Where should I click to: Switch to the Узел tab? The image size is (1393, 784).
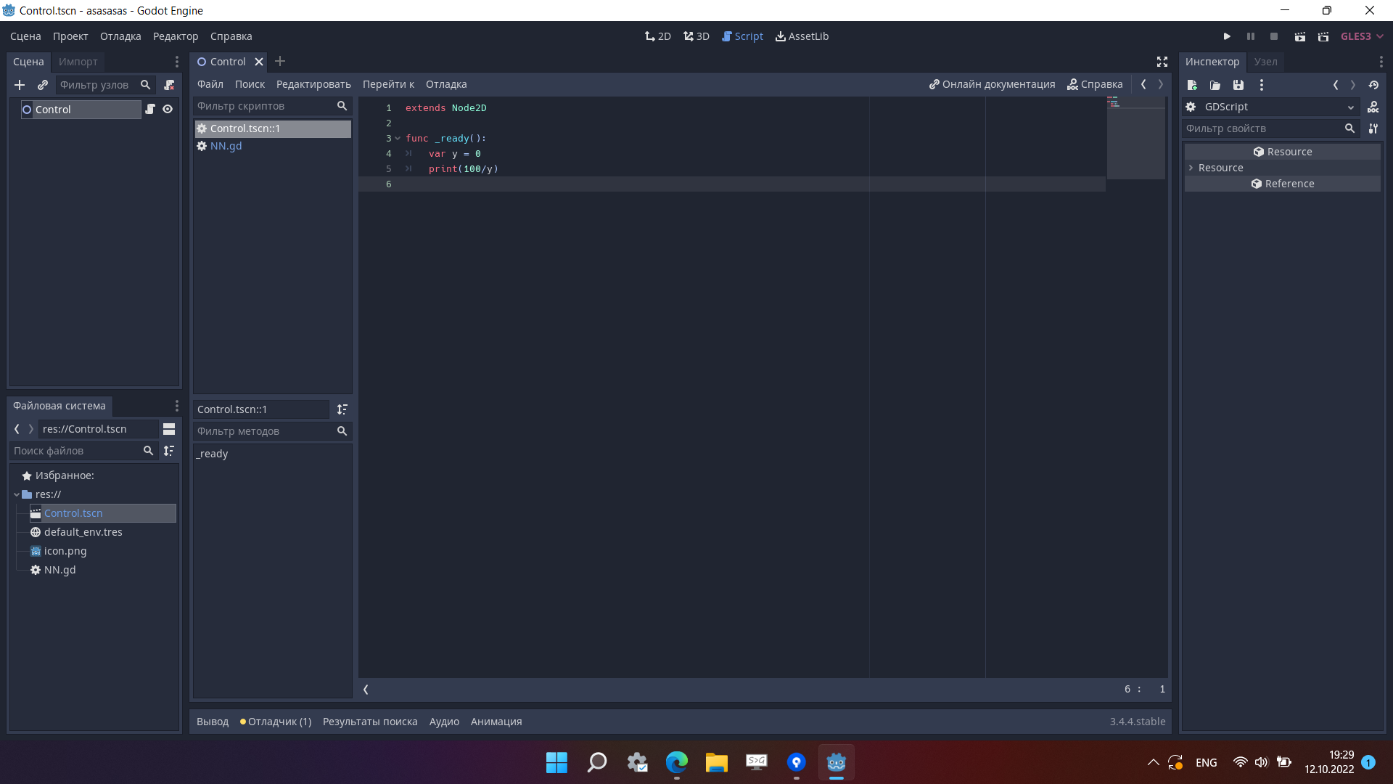pos(1265,62)
